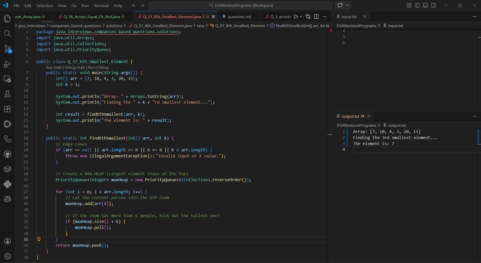
Task: Open More Actions for the output.txt editor group
Action: [475, 116]
